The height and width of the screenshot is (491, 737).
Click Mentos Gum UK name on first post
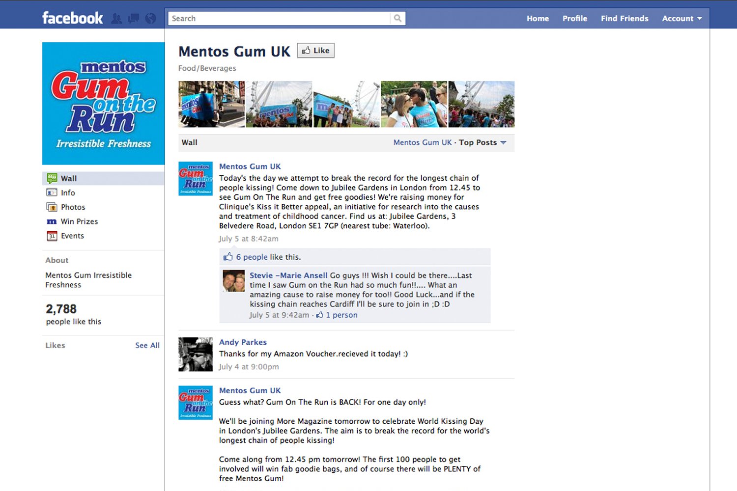pyautogui.click(x=250, y=166)
